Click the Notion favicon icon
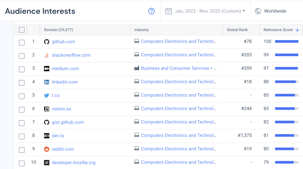The width and height of the screenshot is (303, 169). (x=46, y=109)
